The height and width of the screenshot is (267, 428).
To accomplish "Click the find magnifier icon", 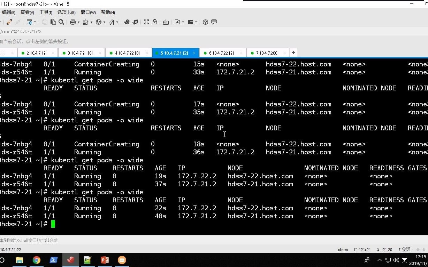I will (x=61, y=22).
